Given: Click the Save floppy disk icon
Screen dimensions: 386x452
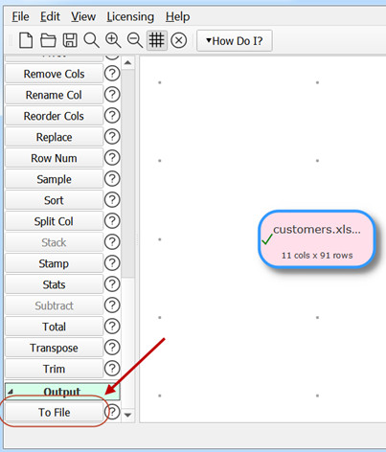Looking at the screenshot, I should [x=70, y=40].
